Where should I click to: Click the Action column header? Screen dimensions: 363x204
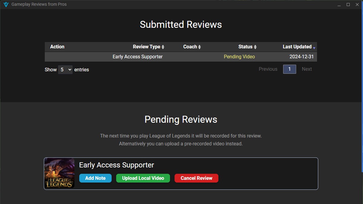[57, 47]
